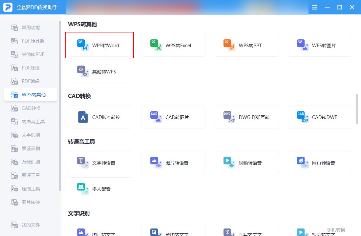Image resolution: width=361 pixels, height=236 pixels.
Task: Select 文字识别 in the sidebar
Action: pos(31,135)
